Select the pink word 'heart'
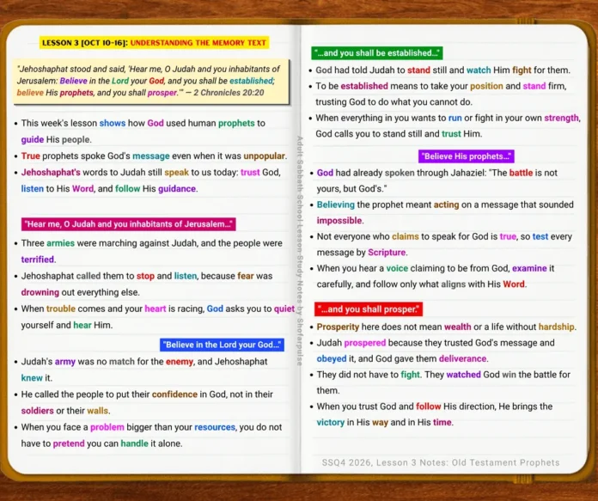Image resolution: width=598 pixels, height=501 pixels. tap(156, 309)
